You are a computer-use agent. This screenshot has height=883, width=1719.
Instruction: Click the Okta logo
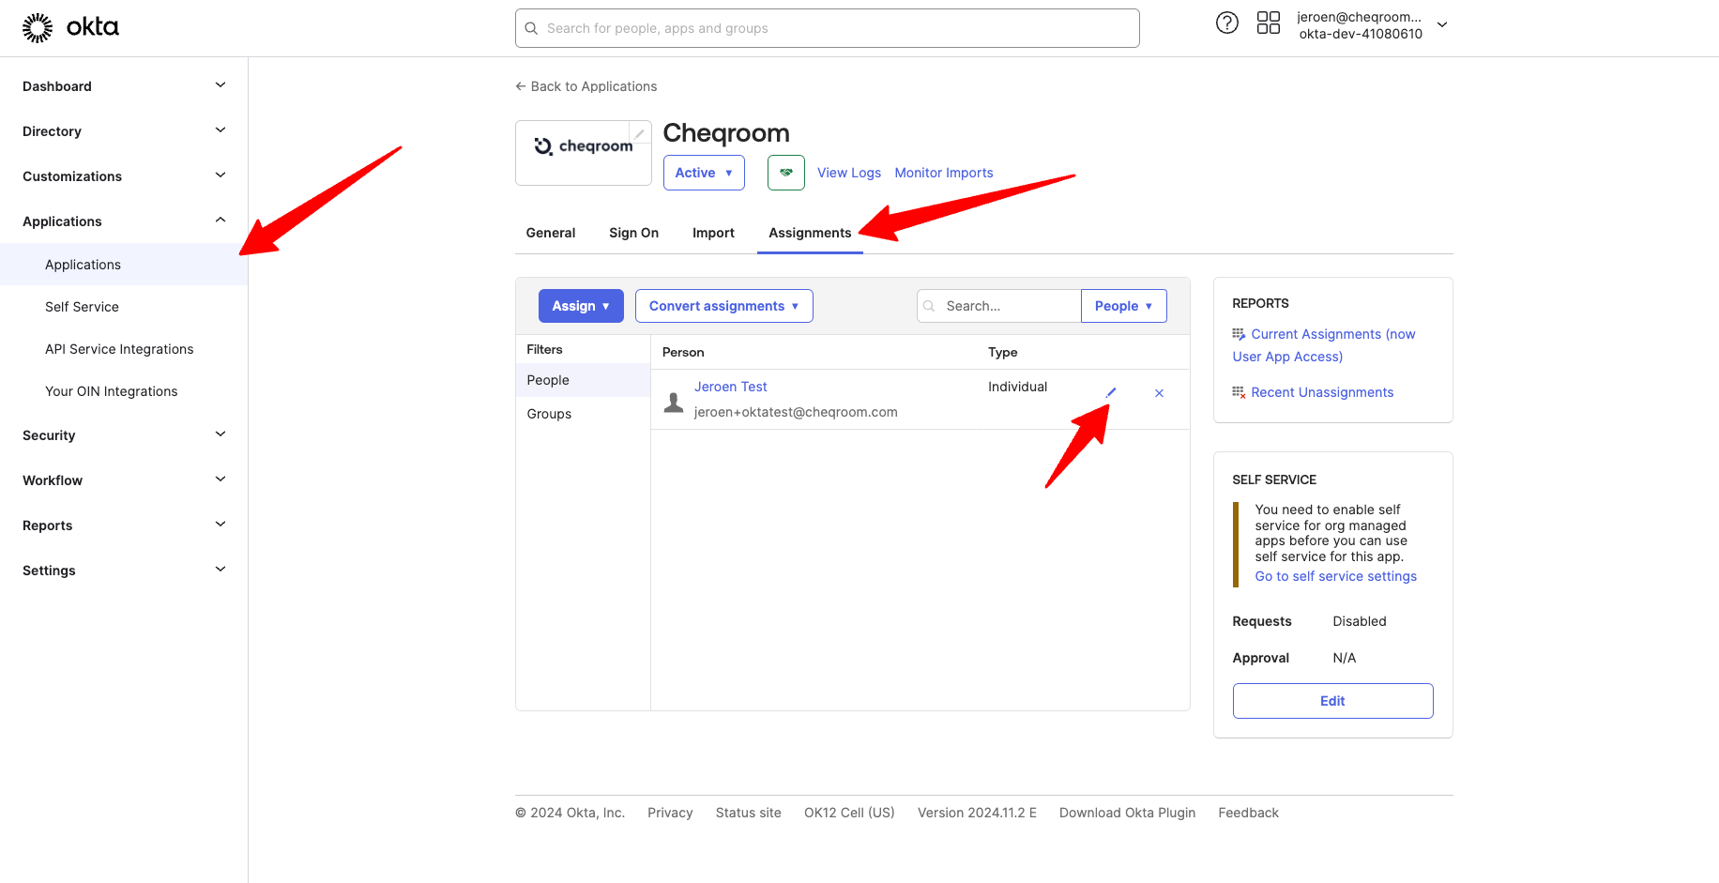(x=71, y=27)
